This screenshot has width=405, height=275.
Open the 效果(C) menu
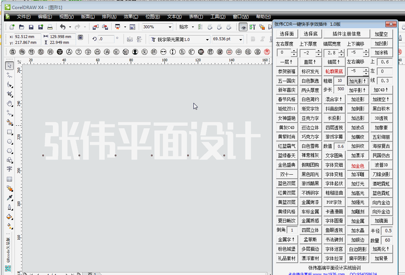click(131, 17)
